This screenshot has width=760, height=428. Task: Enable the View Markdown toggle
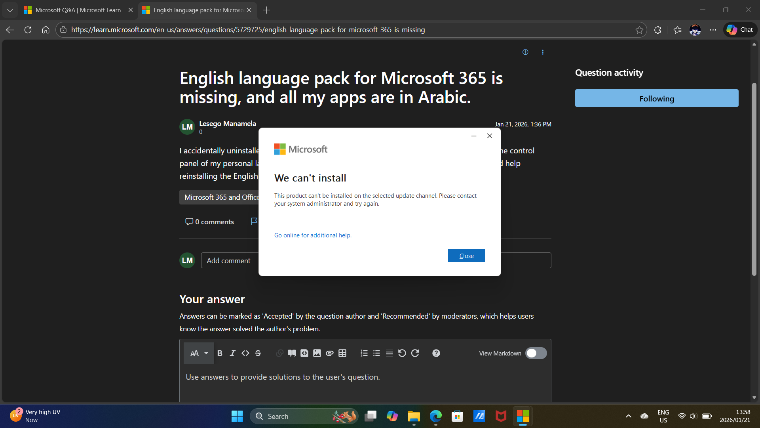click(536, 353)
